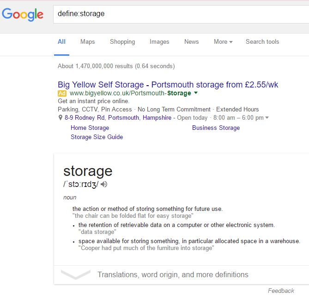Image resolution: width=309 pixels, height=297 pixels.
Task: Play the storage pronunciation audio
Action: pos(104,184)
